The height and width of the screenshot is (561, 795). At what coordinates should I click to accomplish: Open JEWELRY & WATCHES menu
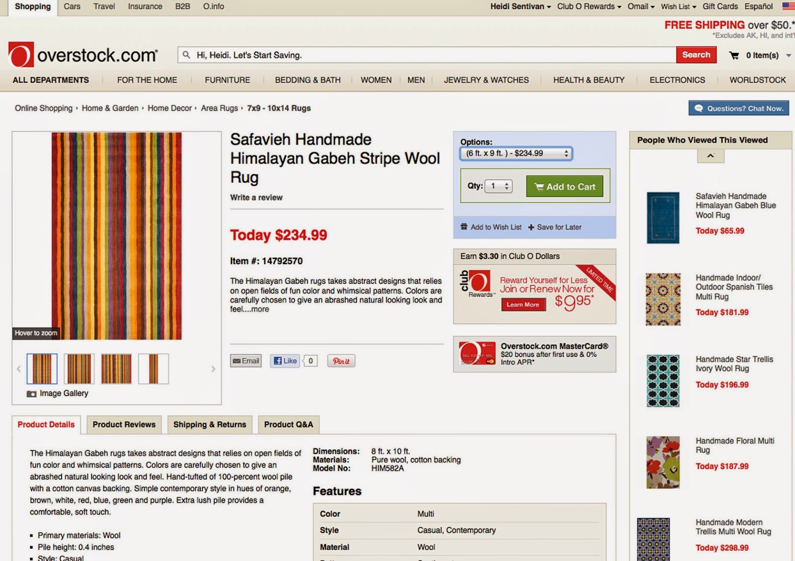click(x=486, y=80)
